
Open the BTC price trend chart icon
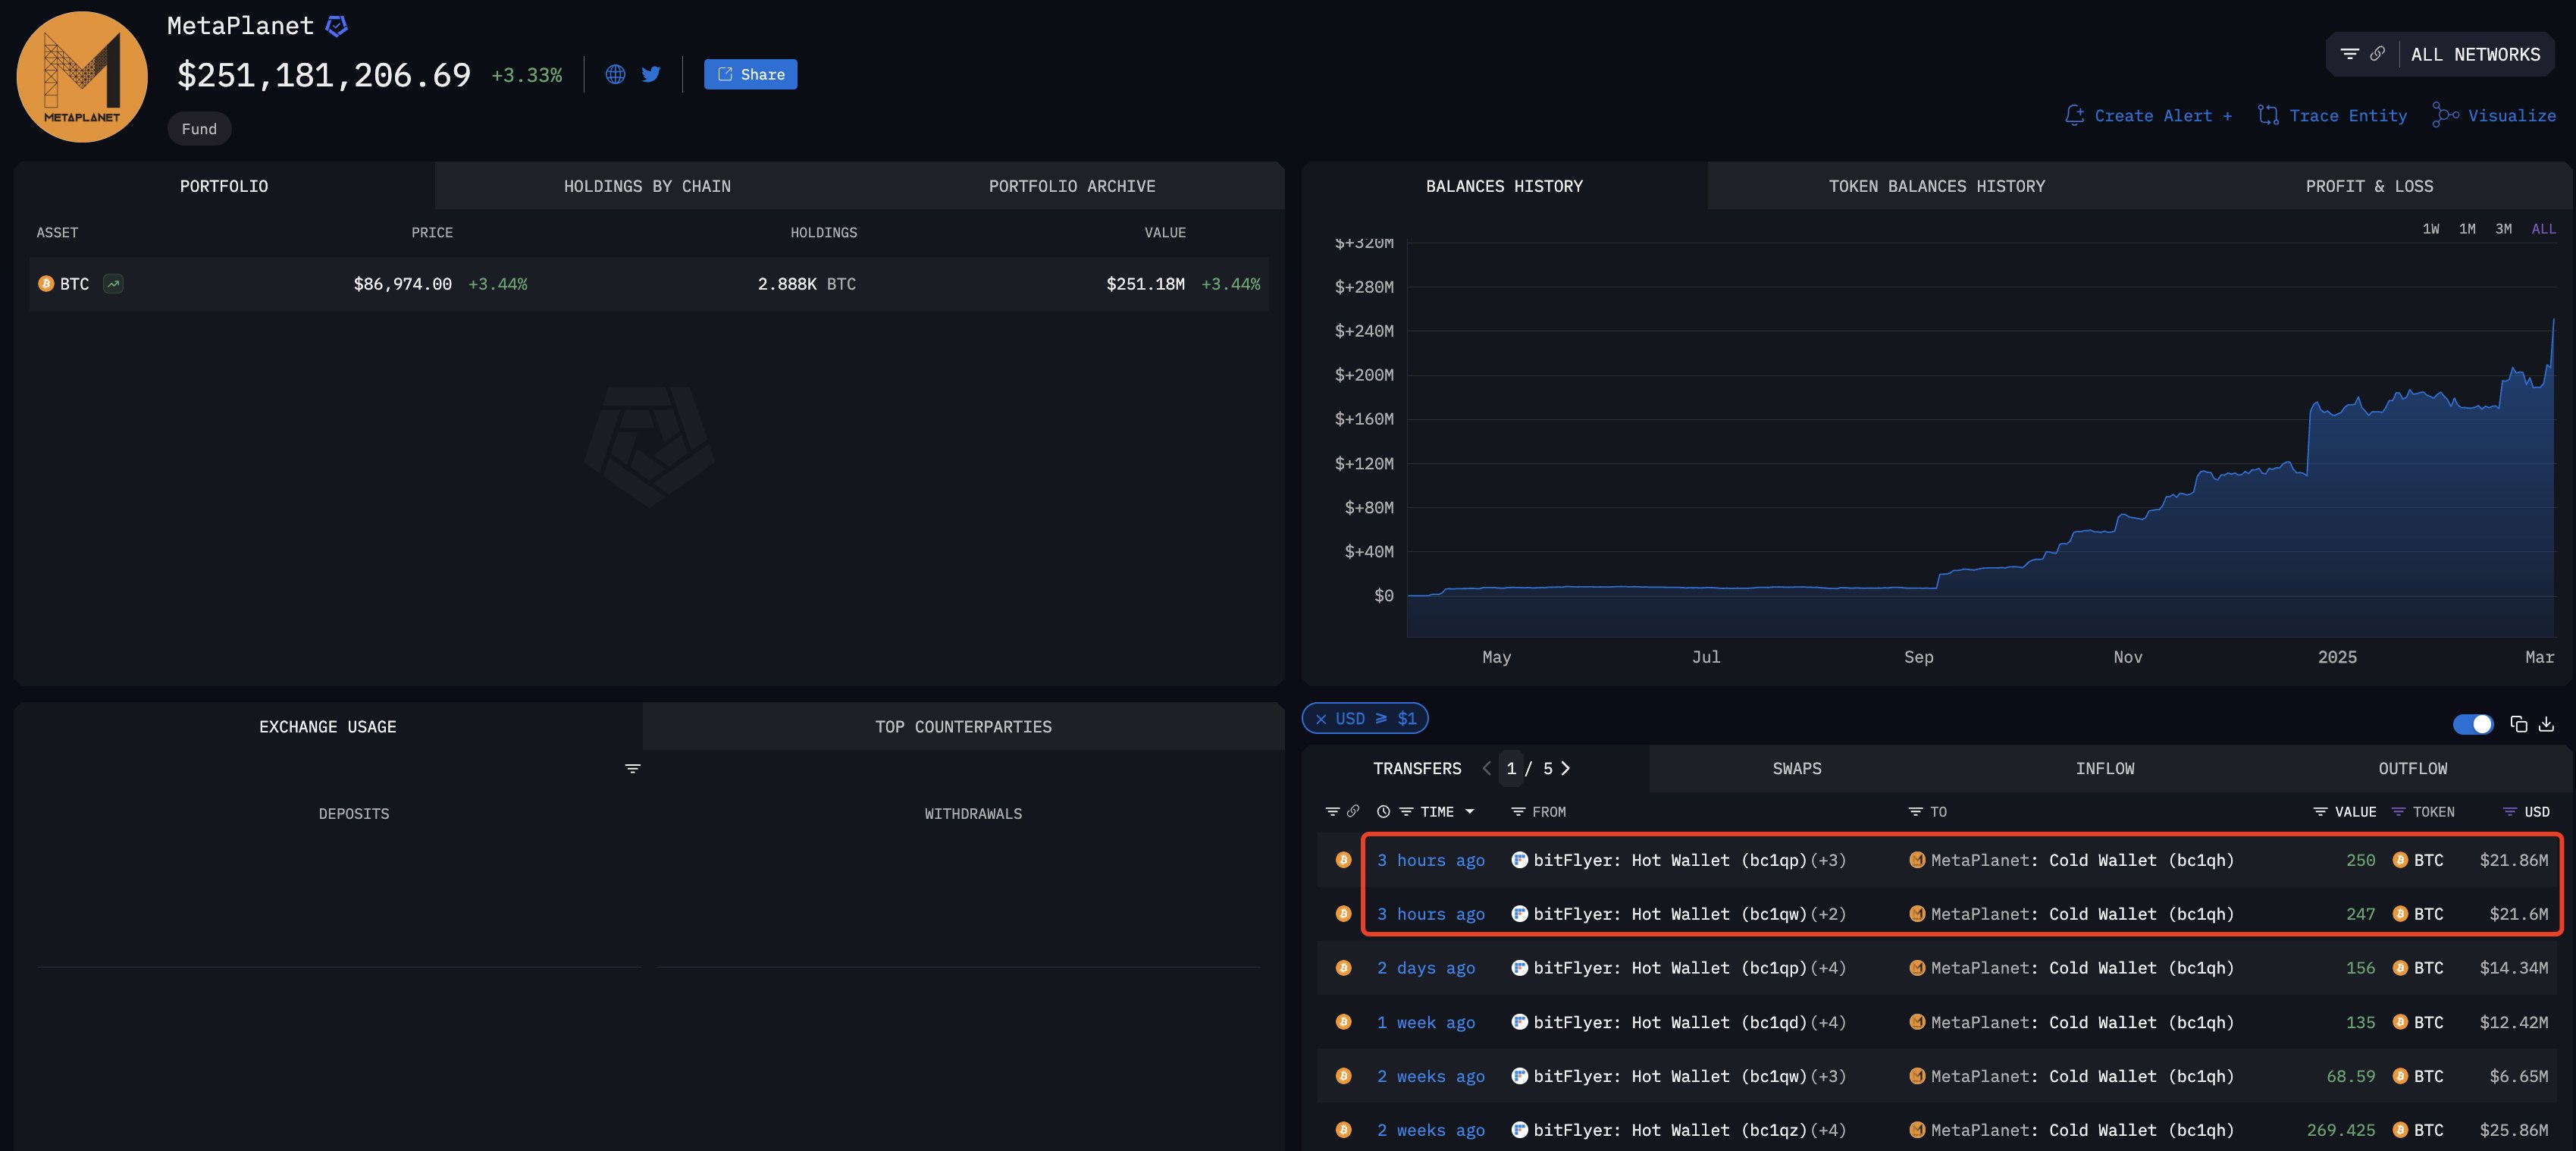113,284
